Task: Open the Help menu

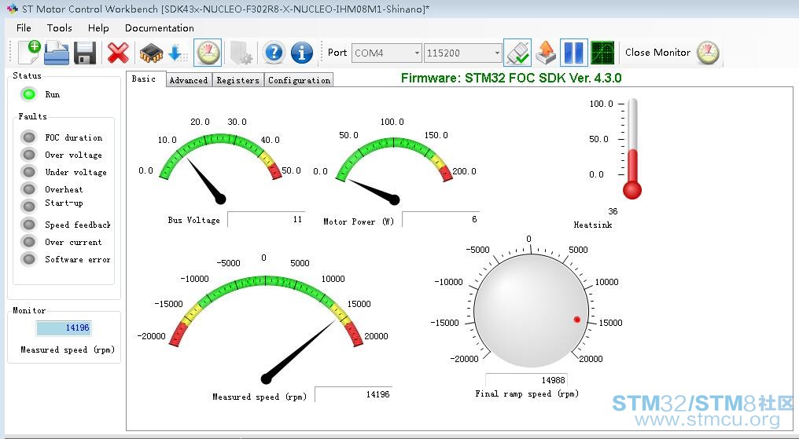Action: click(x=98, y=28)
